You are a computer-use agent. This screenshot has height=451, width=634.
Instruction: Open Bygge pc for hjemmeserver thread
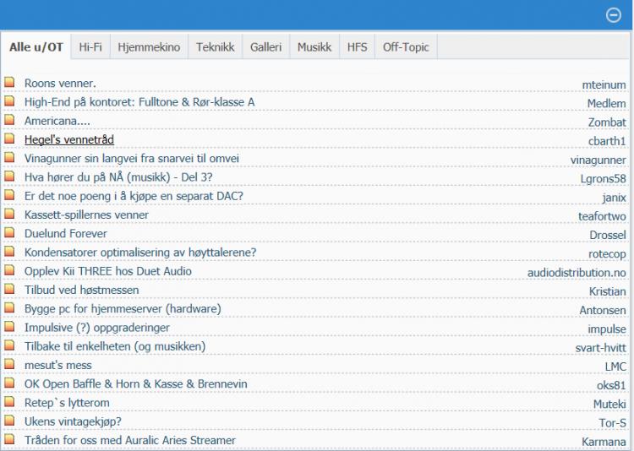(123, 309)
